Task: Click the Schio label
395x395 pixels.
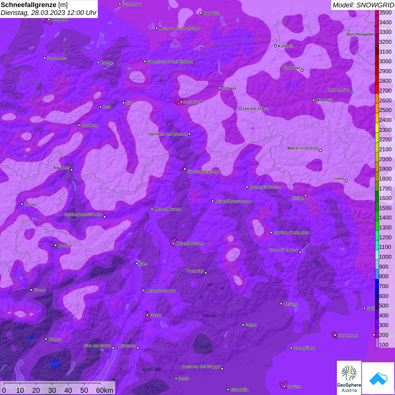Action: tap(184, 379)
